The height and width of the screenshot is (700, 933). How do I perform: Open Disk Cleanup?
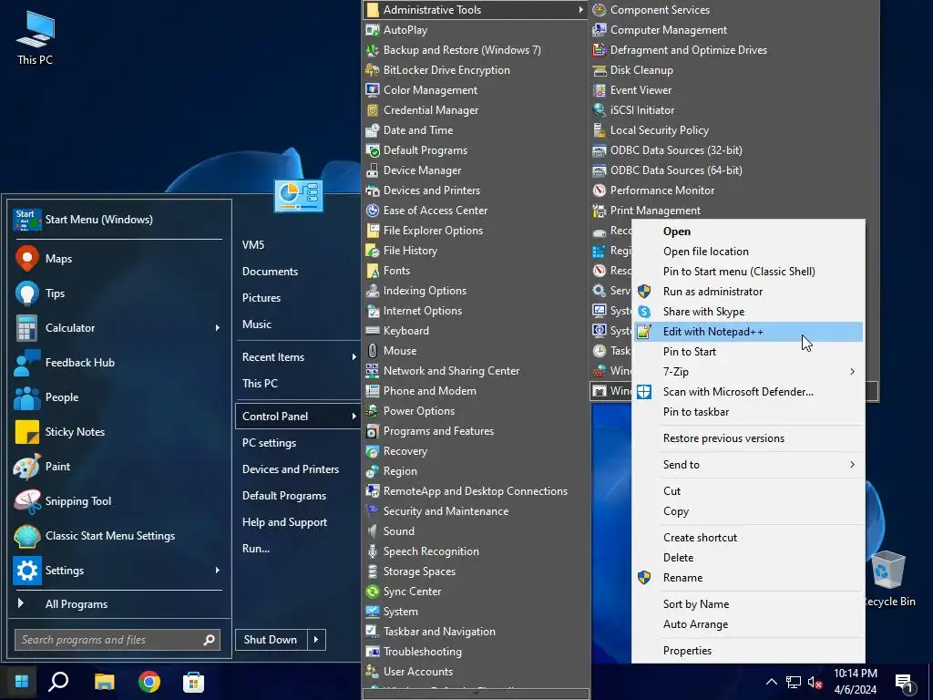pyautogui.click(x=734, y=69)
